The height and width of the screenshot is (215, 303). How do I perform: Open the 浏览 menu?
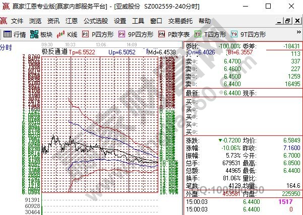coord(35,21)
